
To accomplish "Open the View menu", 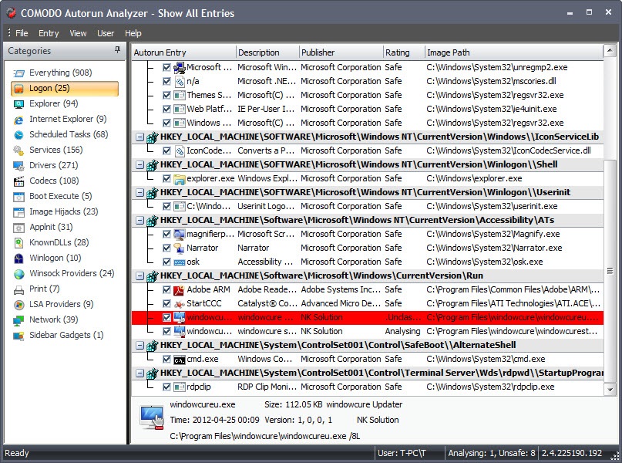I will tap(78, 33).
